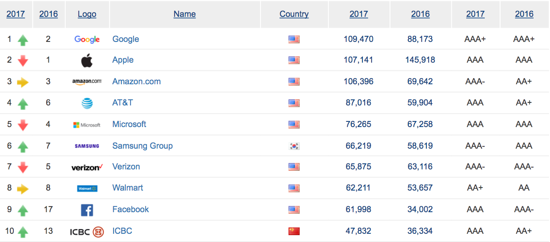Click the Google logo icon

[87, 39]
